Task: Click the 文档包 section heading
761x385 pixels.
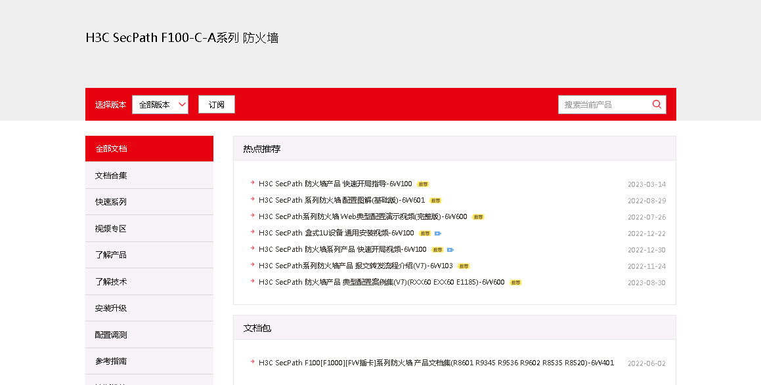Action: coord(257,329)
